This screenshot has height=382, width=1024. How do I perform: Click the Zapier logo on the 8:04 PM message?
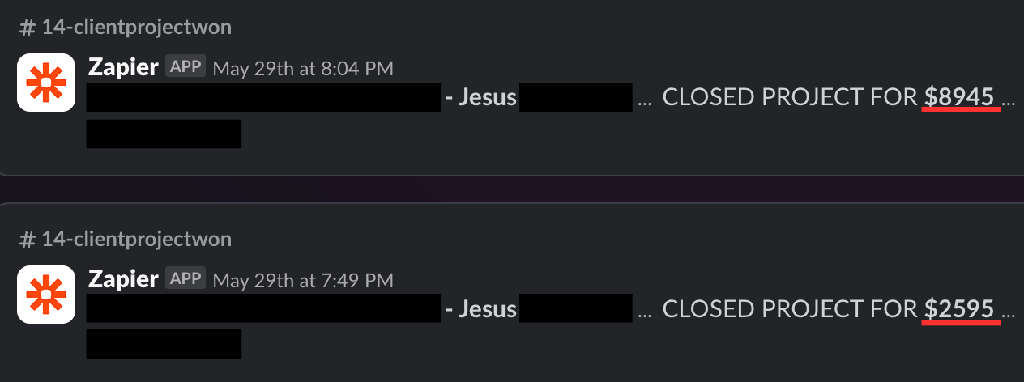(46, 83)
